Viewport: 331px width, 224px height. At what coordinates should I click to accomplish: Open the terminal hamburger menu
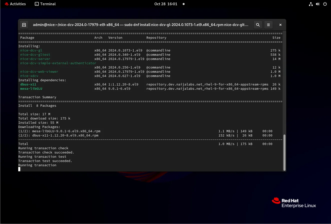[x=268, y=25]
